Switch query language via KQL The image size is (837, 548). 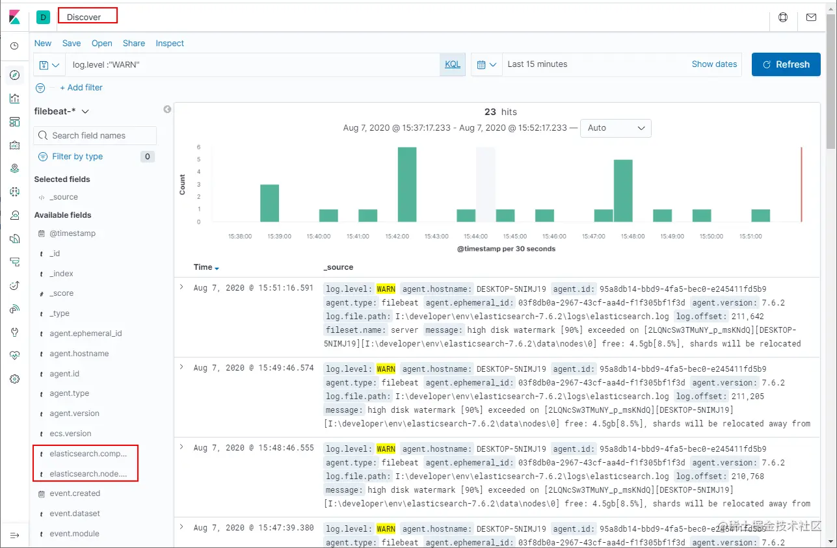click(453, 64)
